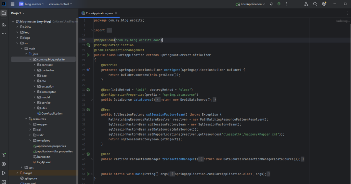Expand the target folder
351x184 pixels.
(x=17, y=173)
